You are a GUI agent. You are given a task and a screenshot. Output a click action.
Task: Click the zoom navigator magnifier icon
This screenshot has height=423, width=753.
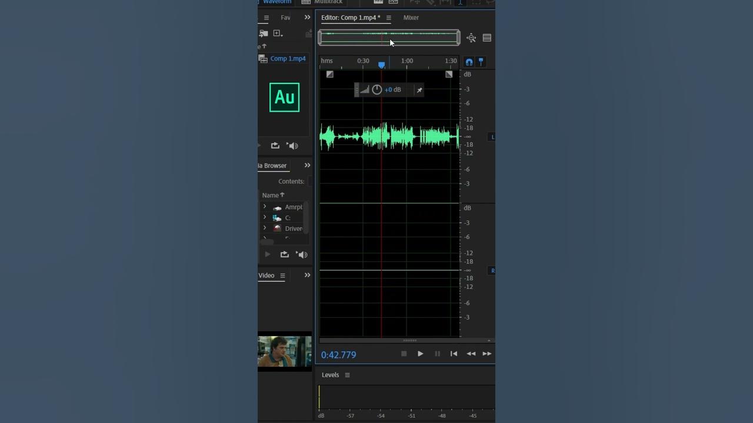click(x=471, y=38)
